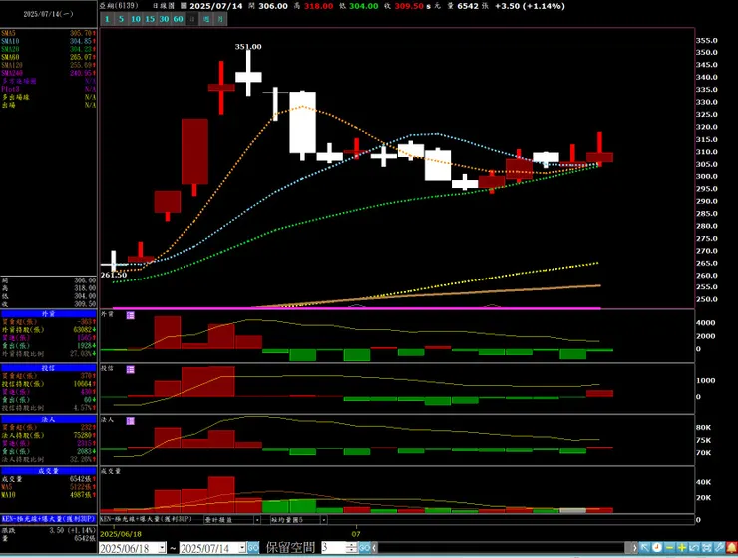Open the 外資 sub-chart settings icon
Image resolution: width=738 pixels, height=558 pixels.
[131, 315]
